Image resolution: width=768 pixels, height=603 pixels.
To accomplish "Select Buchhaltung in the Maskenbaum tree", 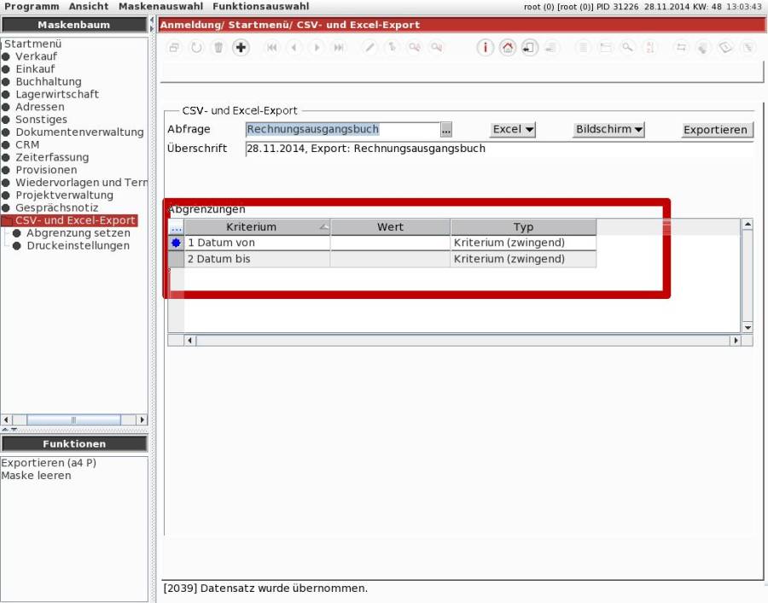I will coord(48,82).
